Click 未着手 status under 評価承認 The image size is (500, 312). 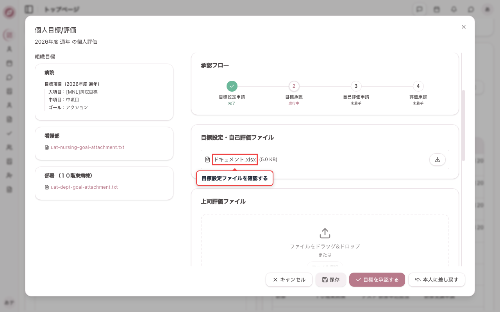418,103
